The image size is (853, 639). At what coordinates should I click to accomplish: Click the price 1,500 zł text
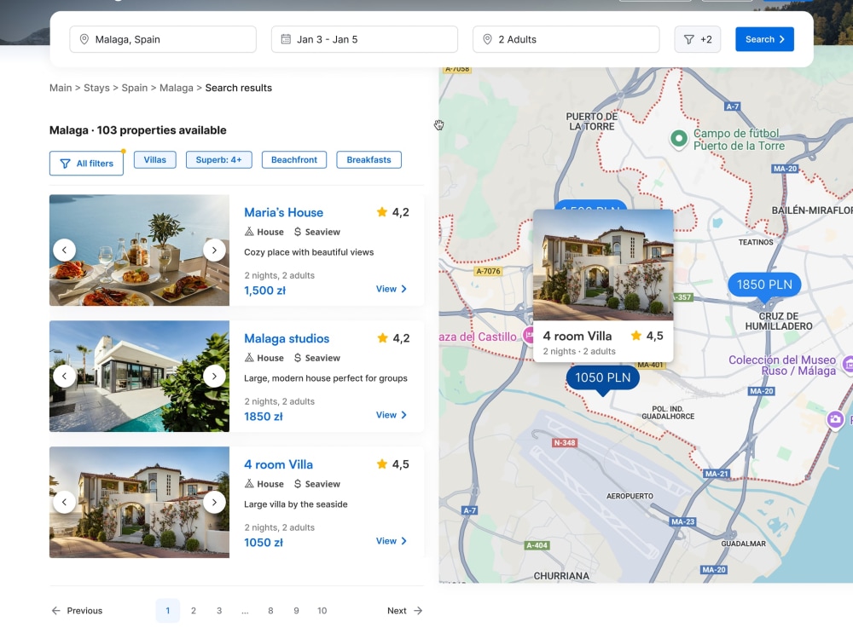tap(265, 291)
